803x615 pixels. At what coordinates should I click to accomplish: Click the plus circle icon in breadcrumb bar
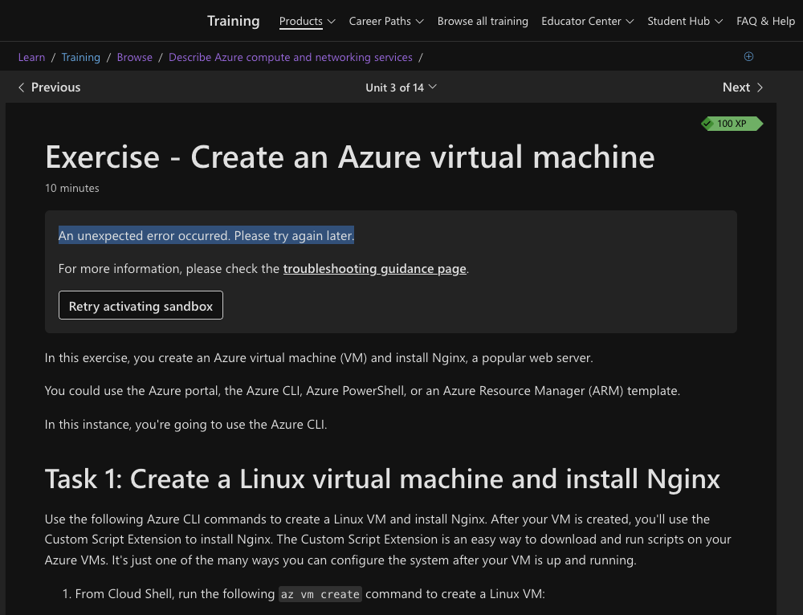[748, 56]
